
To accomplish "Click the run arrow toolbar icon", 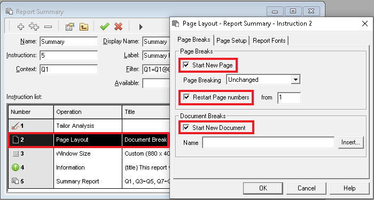I will point(141,27).
